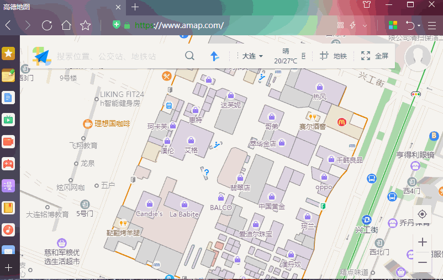Select the 中国黄金 shop marker
Viewport: 443px width, 280px height.
pos(272,196)
